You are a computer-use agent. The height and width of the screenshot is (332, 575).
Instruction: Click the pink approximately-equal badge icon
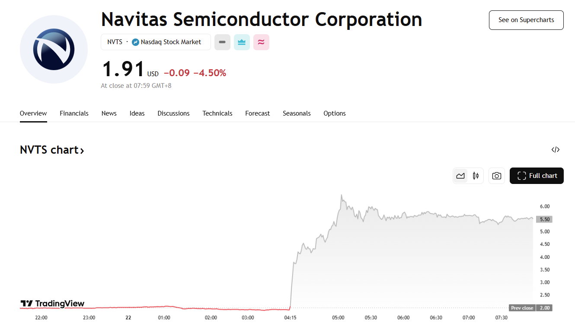tap(261, 42)
